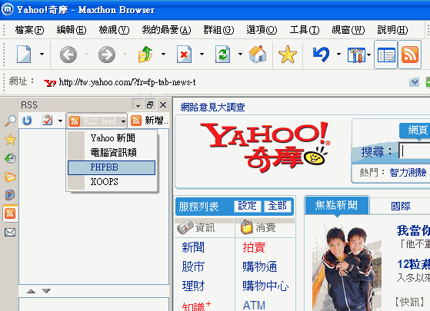Open sidebar folder resources icon

coord(11,177)
